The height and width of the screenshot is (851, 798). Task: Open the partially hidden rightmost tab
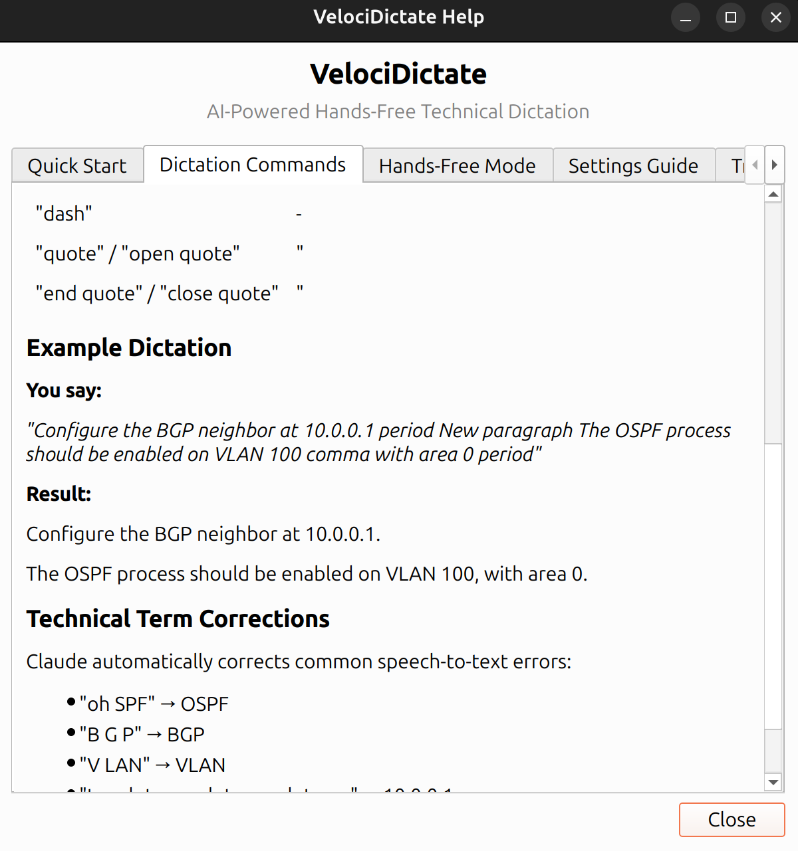(x=735, y=165)
